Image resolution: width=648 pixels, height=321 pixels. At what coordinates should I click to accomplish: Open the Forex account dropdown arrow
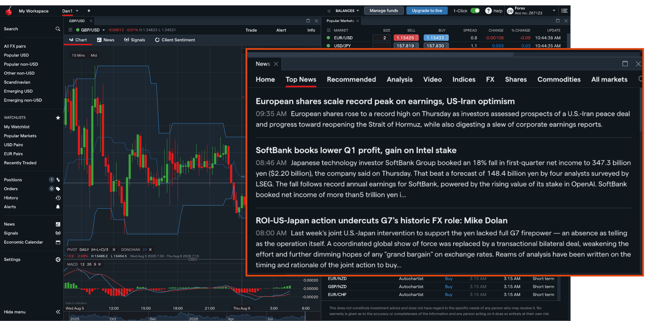click(554, 11)
